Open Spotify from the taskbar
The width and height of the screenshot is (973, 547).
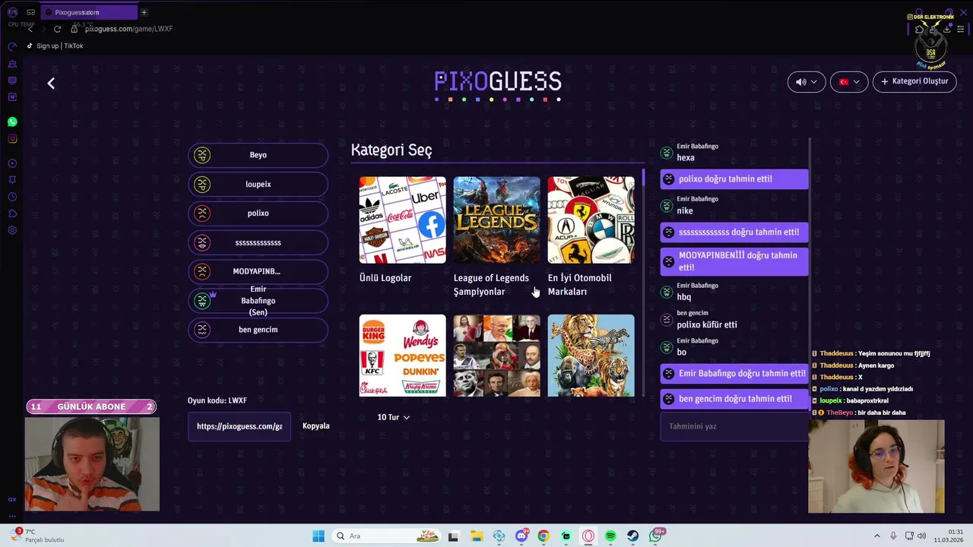[610, 536]
